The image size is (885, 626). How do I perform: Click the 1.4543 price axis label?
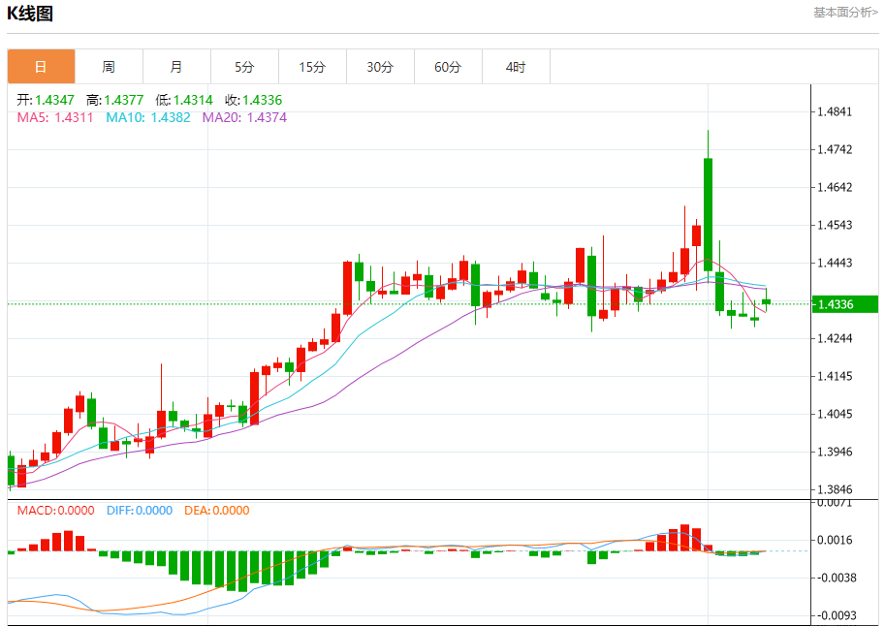[835, 225]
